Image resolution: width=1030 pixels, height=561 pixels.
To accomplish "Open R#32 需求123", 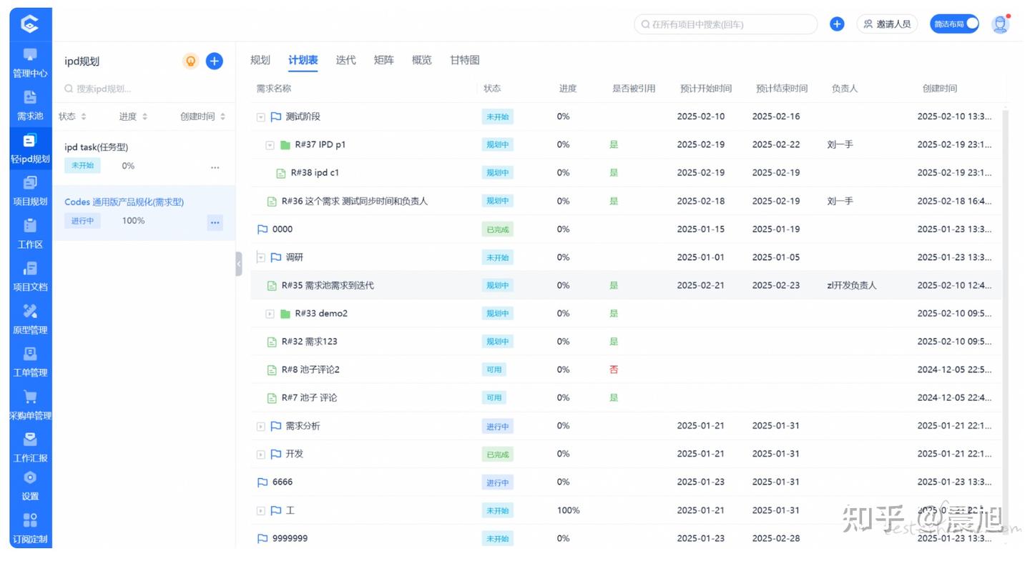I will coord(310,342).
